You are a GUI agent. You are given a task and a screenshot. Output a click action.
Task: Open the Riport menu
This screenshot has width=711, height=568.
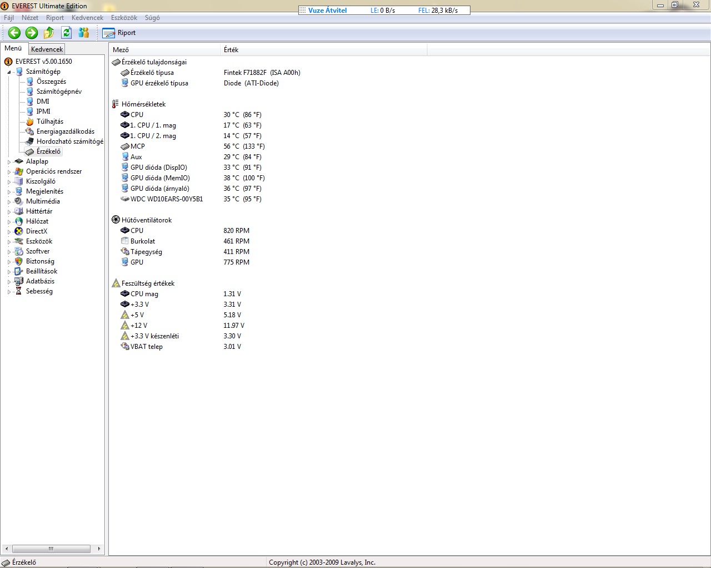pos(55,18)
